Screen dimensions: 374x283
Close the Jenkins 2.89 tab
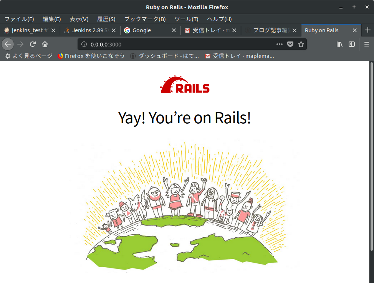(x=114, y=30)
